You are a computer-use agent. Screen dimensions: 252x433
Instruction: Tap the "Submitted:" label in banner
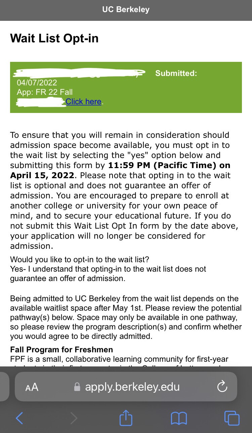176,73
